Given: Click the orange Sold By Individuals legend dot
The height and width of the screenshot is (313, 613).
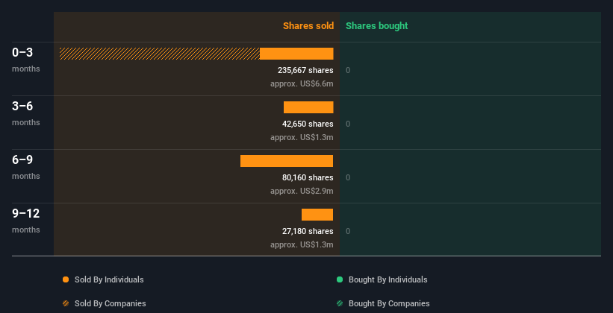Looking at the screenshot, I should [66, 279].
